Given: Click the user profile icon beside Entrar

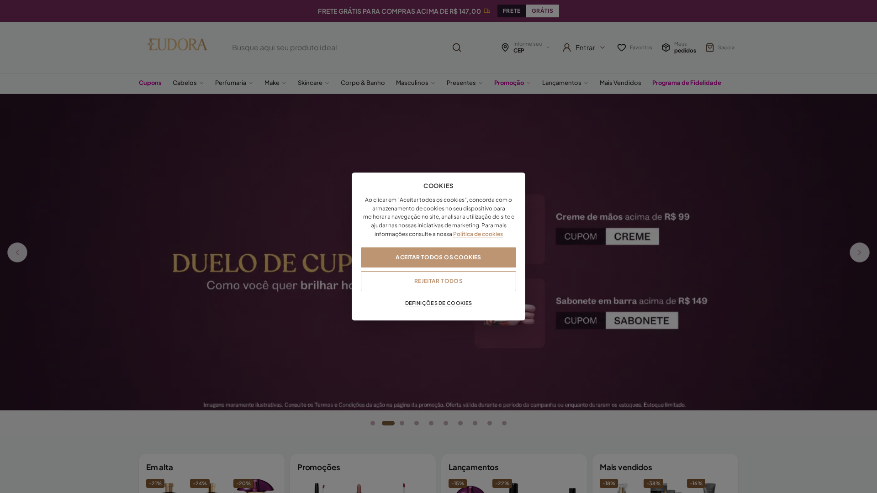Looking at the screenshot, I should (567, 47).
